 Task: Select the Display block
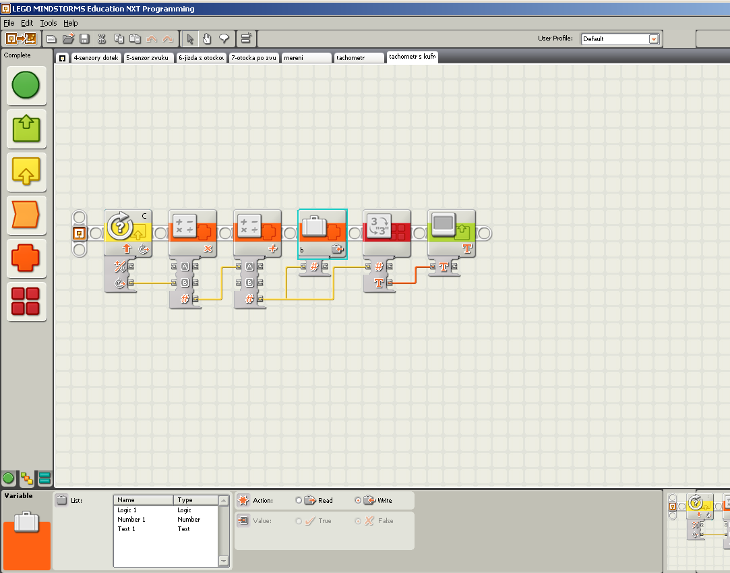452,233
